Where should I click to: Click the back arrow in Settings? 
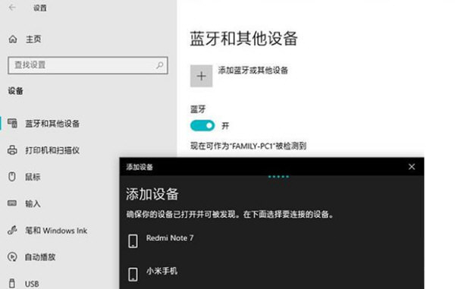[x=12, y=8]
